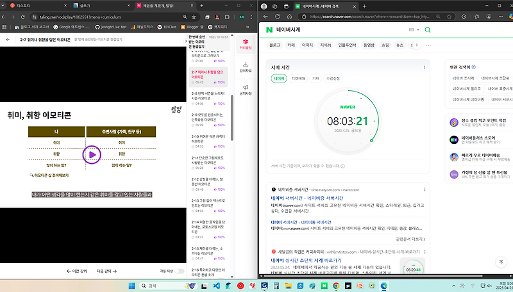Open the Chrome apps grid in bookmarks bar
The image size is (513, 292).
(x=4, y=27)
